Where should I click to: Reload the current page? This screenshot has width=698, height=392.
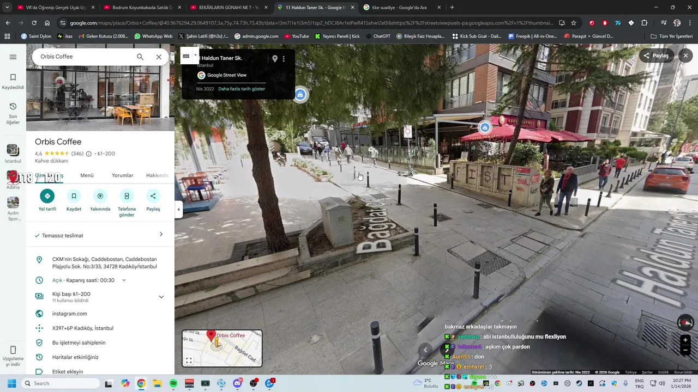[x=34, y=23]
